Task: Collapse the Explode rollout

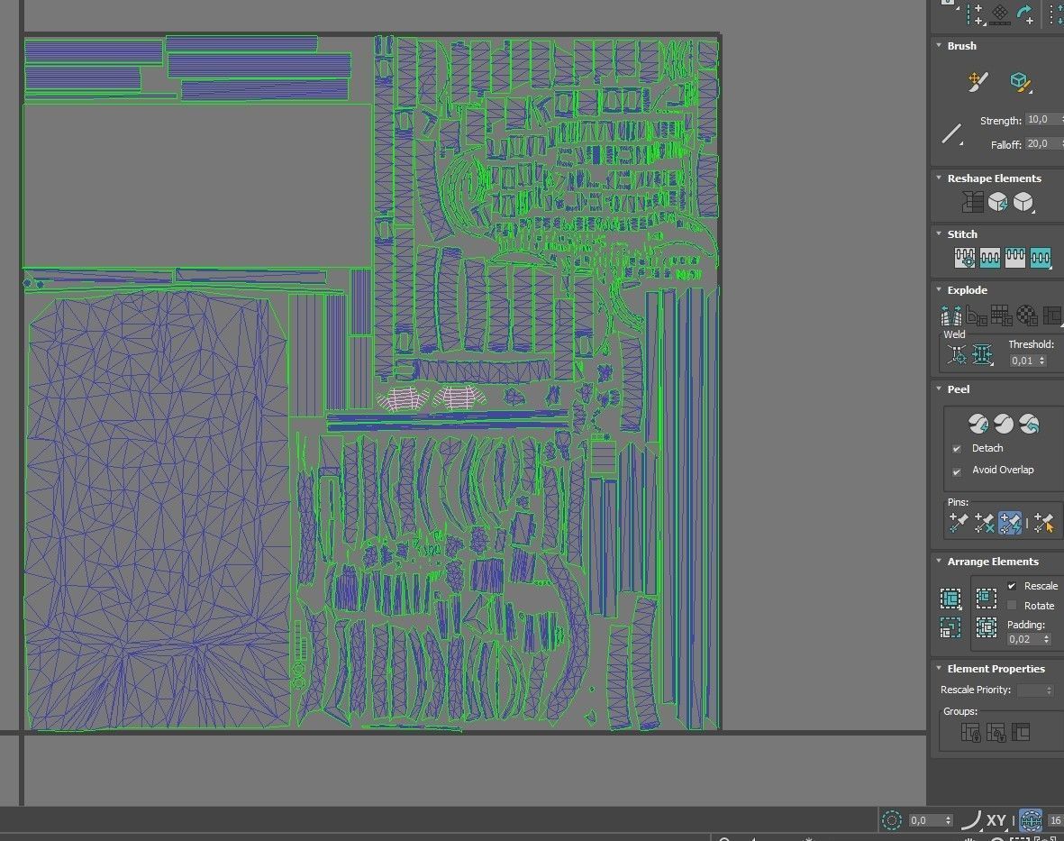Action: (x=939, y=290)
